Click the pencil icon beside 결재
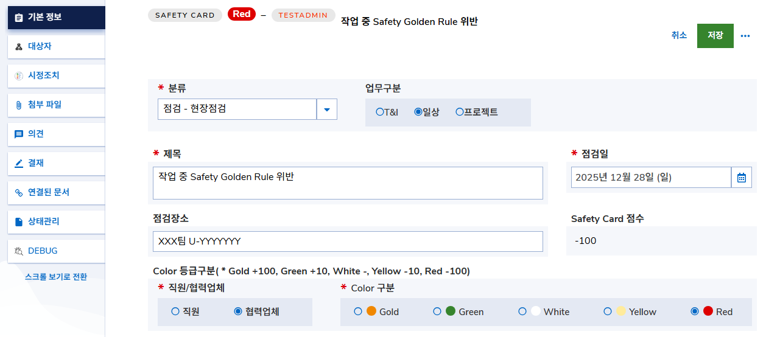 coord(19,163)
